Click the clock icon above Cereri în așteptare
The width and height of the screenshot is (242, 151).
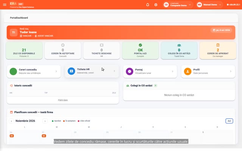(63, 45)
